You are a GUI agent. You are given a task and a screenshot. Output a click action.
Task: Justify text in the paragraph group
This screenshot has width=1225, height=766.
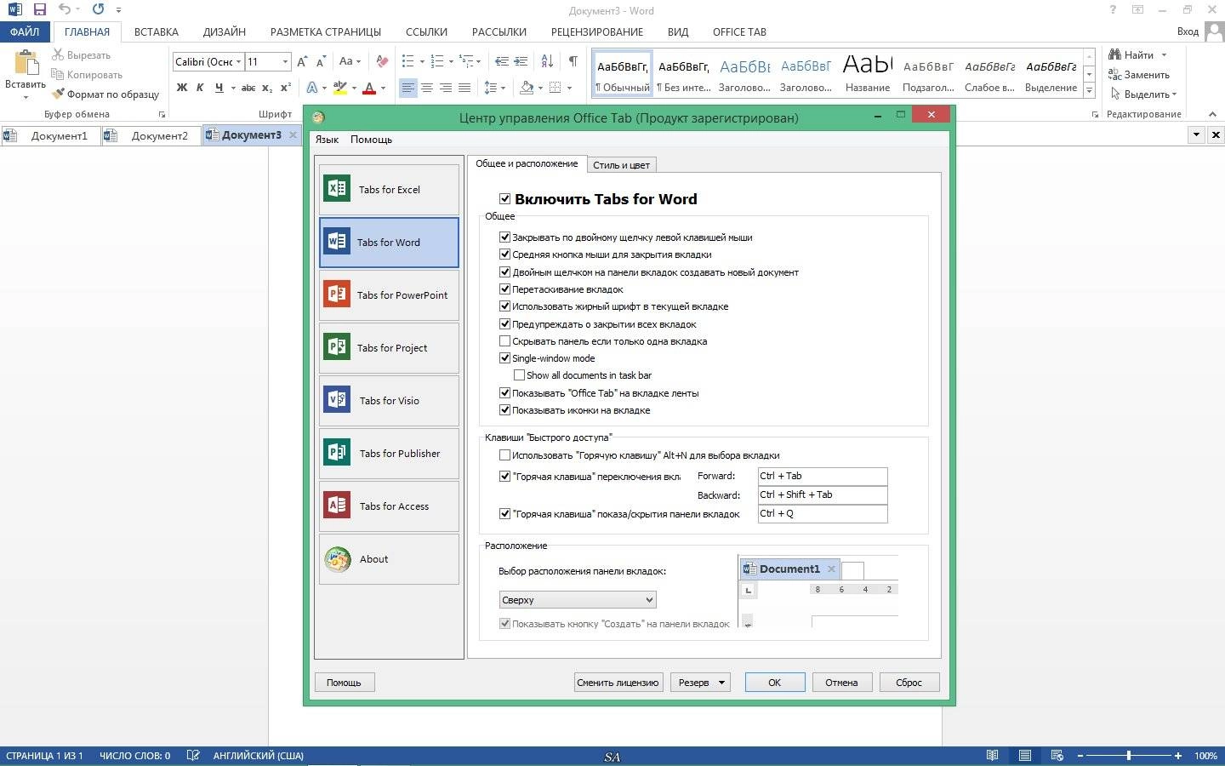pos(464,87)
